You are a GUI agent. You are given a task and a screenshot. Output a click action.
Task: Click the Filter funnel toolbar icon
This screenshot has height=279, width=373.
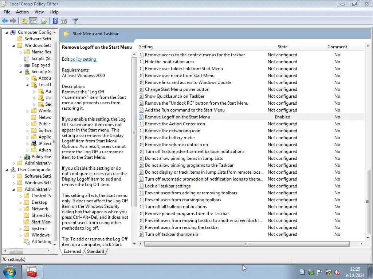[75, 21]
